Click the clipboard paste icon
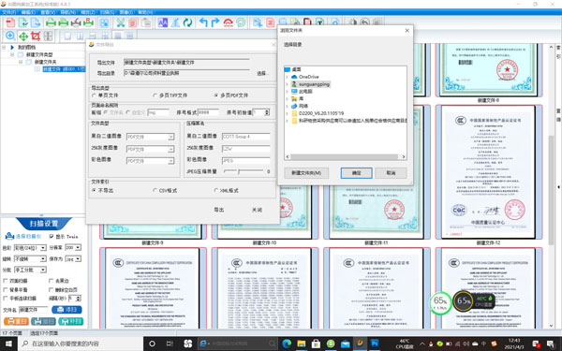This screenshot has width=562, height=351. (x=146, y=22)
